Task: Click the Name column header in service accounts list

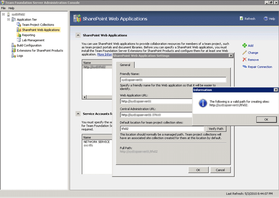Action: click(98, 137)
